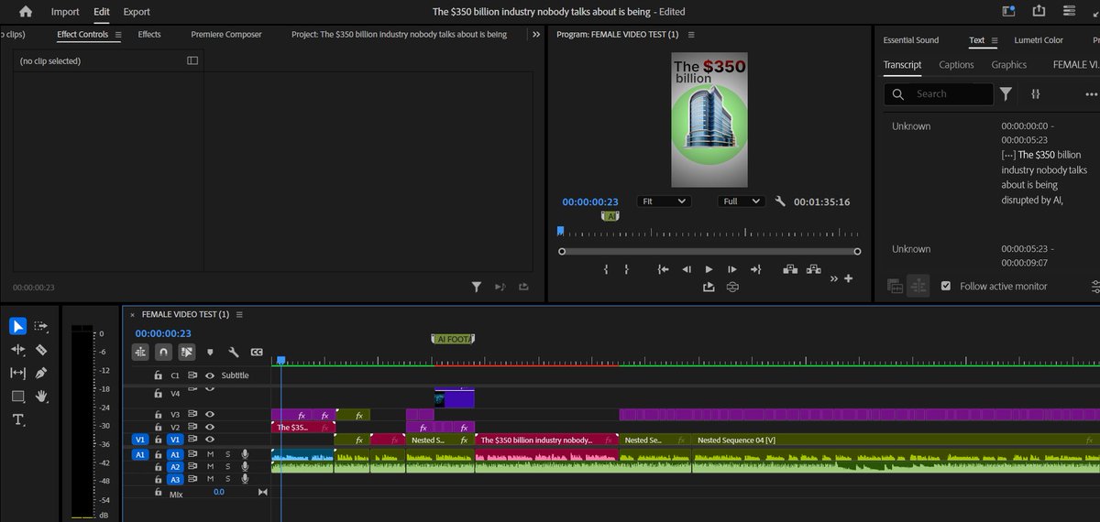
Task: Select the Rectangle tool
Action: click(18, 397)
